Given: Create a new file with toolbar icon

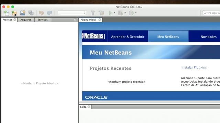Looking at the screenshot, I should [6, 13].
